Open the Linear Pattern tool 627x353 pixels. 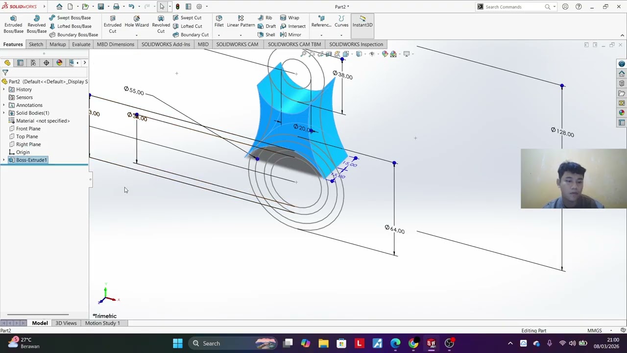pyautogui.click(x=241, y=22)
